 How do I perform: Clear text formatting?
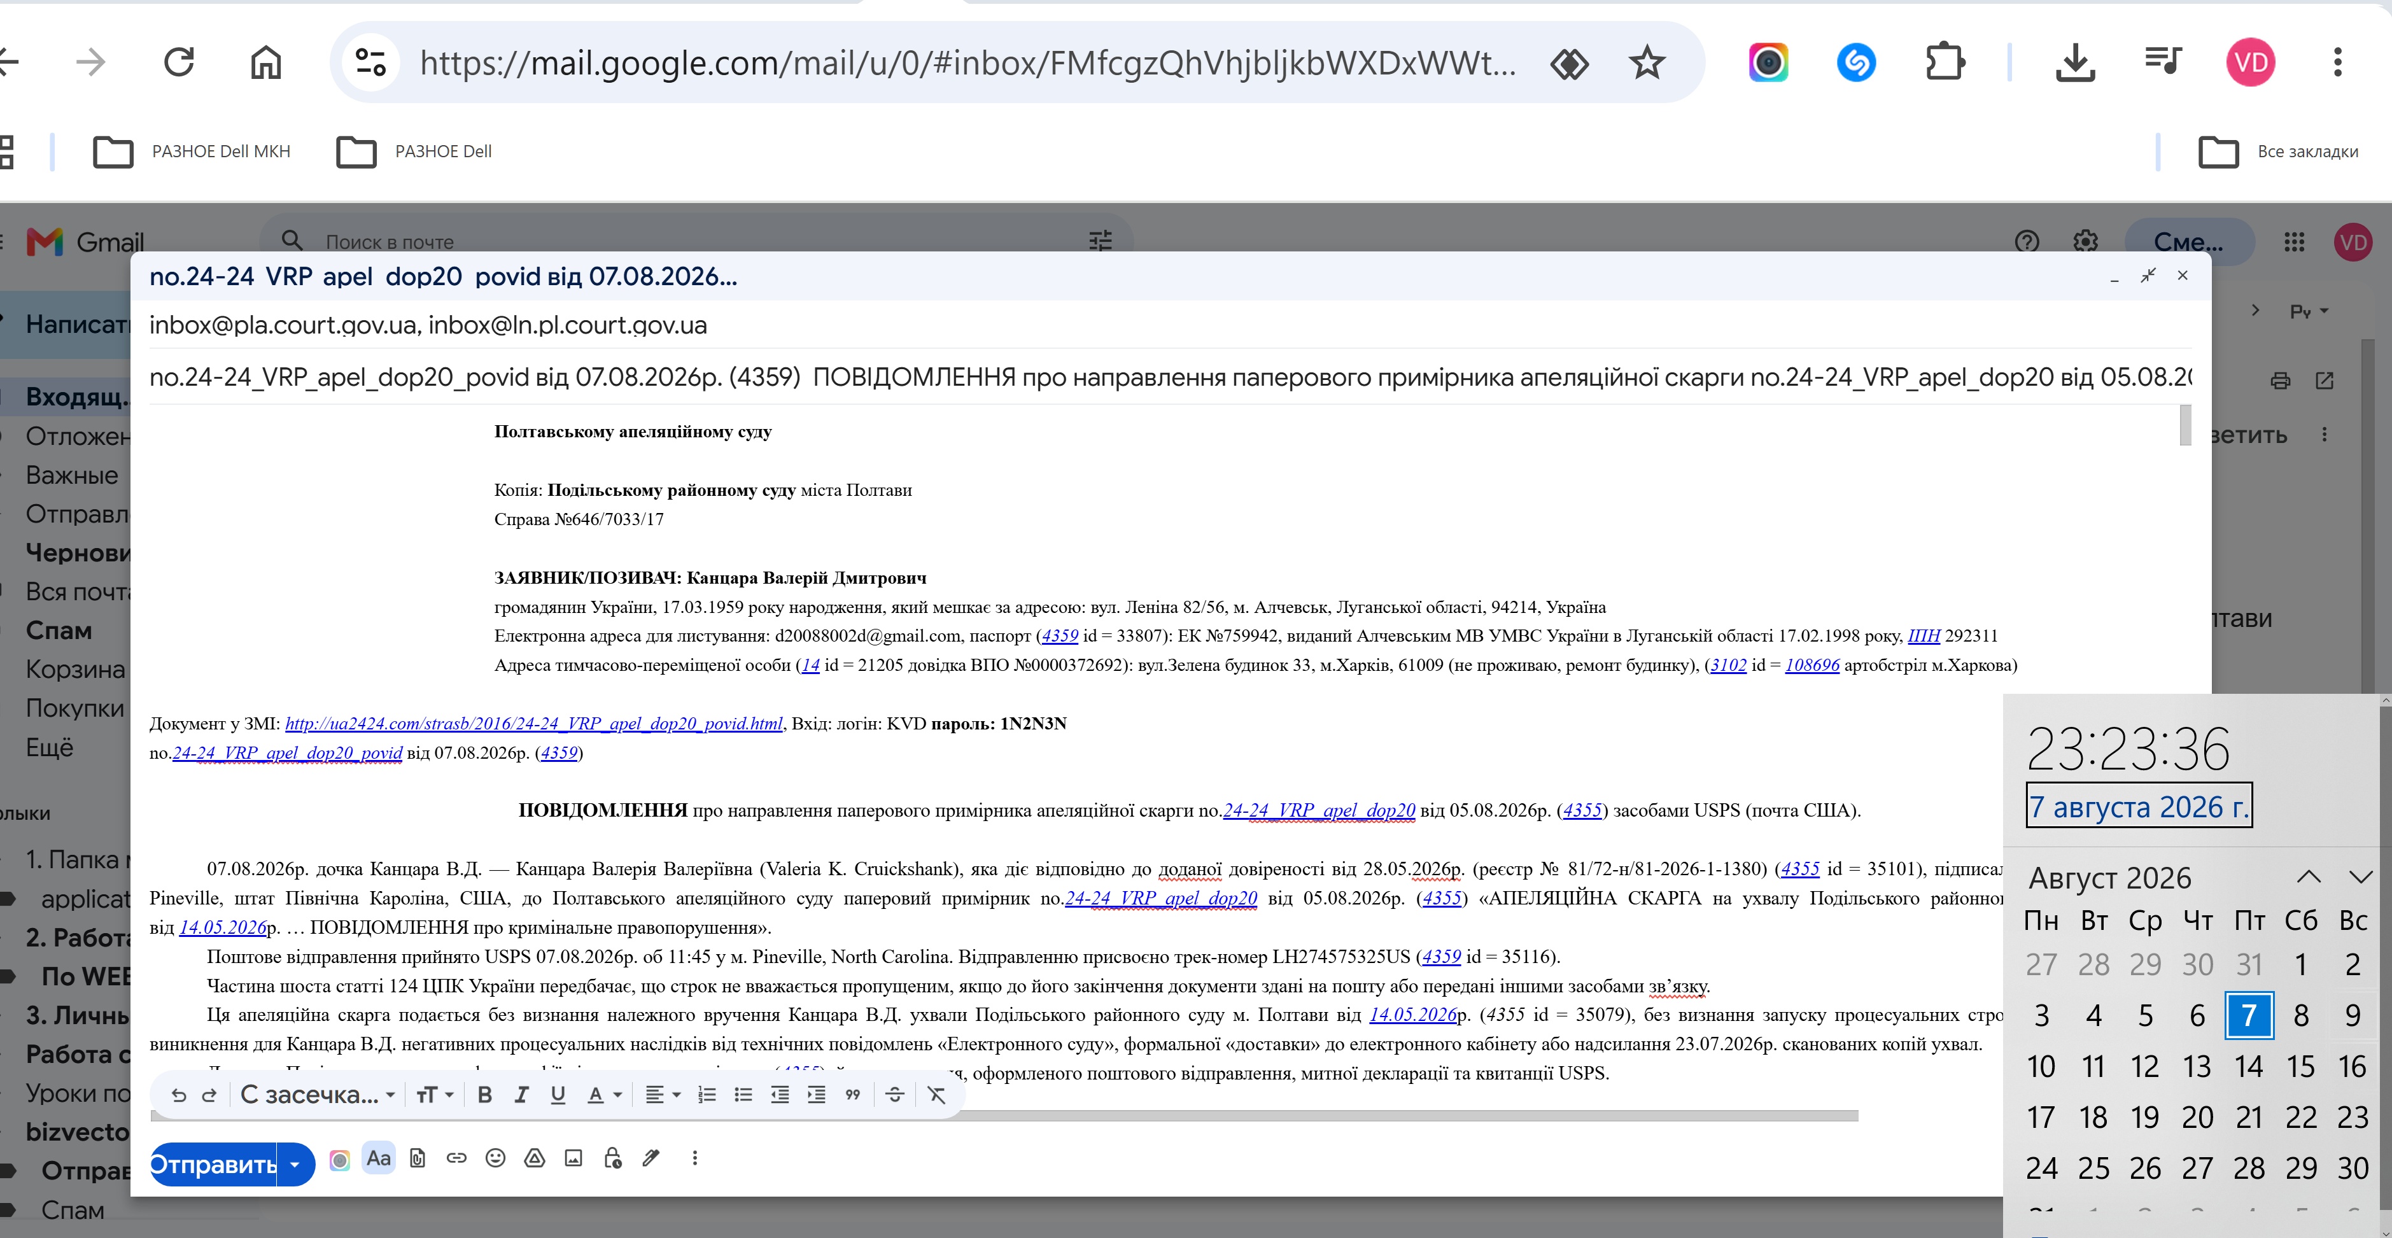tap(936, 1095)
